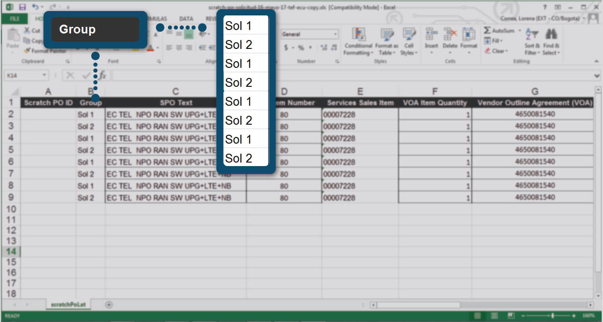The height and width of the screenshot is (322, 603).
Task: Click the zoom slider in status bar
Action: coord(552,316)
